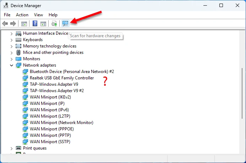Image resolution: width=246 pixels, height=163 pixels.
Task: Select Realtek USB GbE Family Controller
Action: pyautogui.click(x=62, y=78)
